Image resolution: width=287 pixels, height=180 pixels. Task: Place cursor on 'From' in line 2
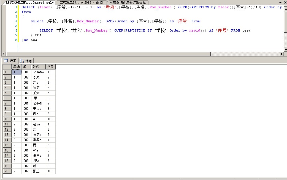click(x=26, y=12)
